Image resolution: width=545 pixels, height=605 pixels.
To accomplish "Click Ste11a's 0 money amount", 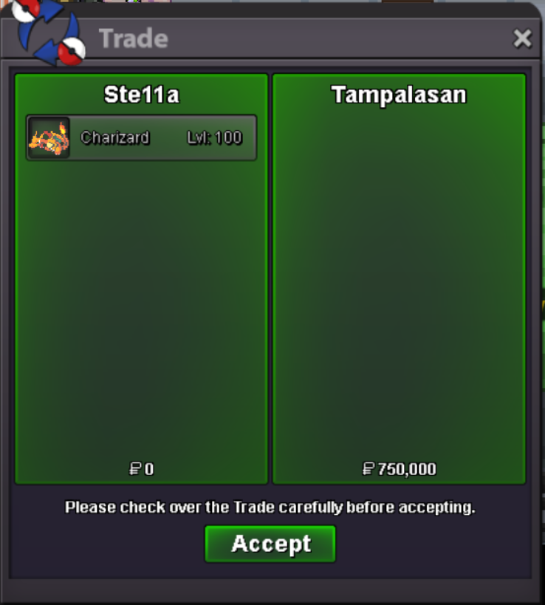I will click(x=149, y=469).
